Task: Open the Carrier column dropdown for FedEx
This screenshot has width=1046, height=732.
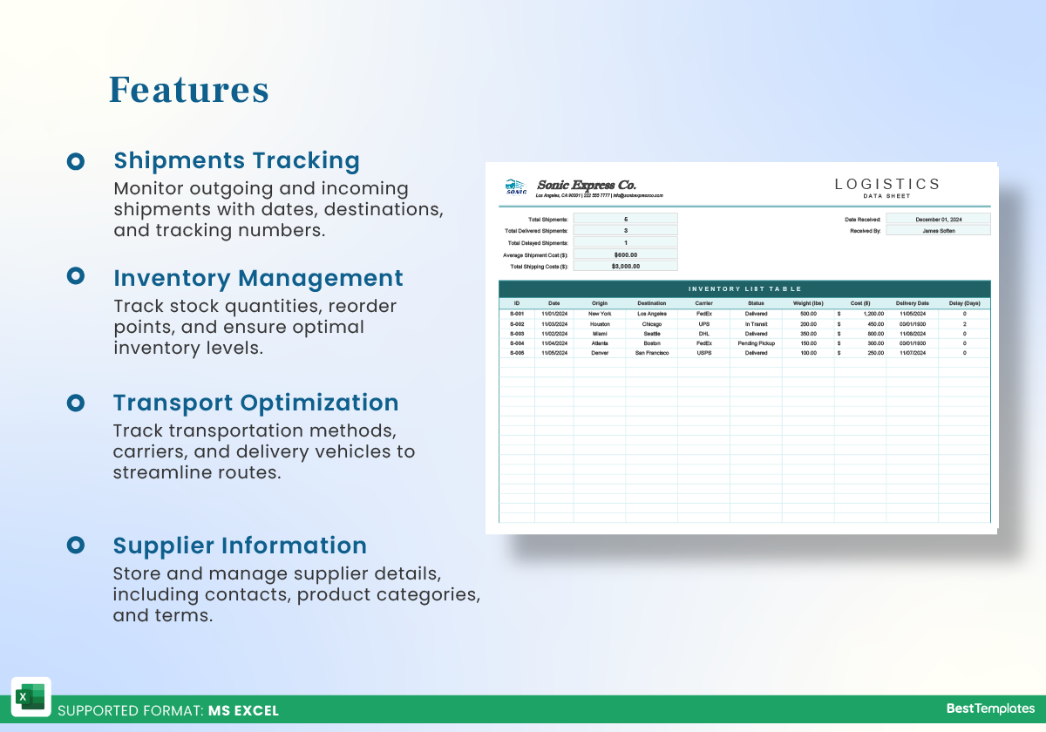Action: [x=703, y=314]
